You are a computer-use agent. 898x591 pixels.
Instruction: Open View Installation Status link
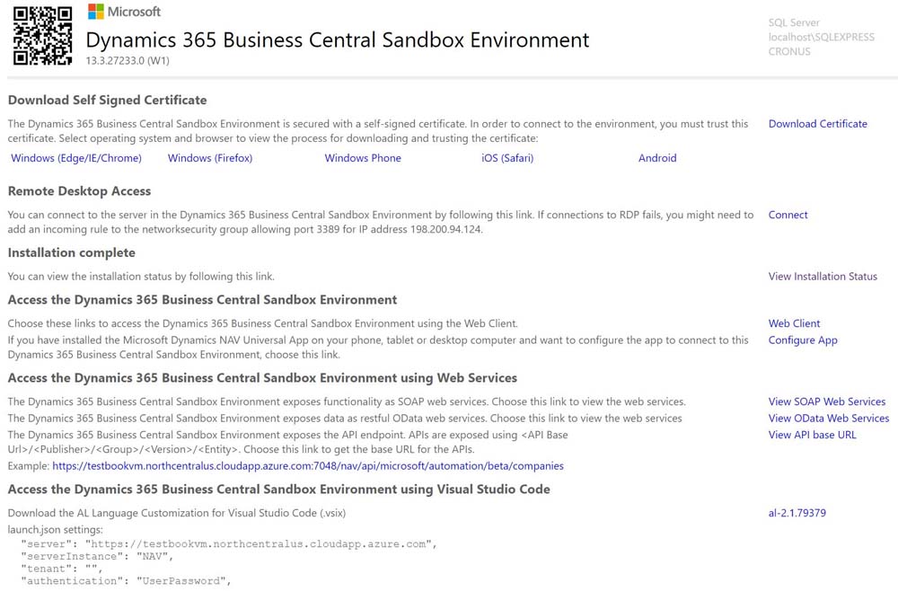(x=823, y=277)
